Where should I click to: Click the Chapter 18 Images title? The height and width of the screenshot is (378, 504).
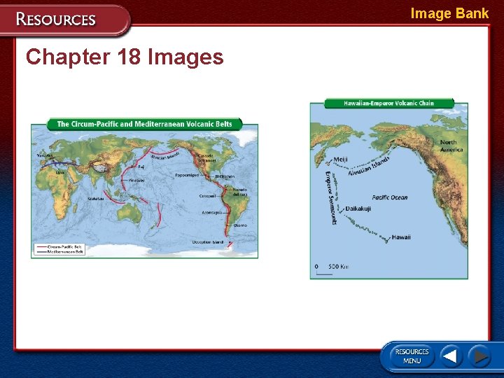click(x=125, y=57)
